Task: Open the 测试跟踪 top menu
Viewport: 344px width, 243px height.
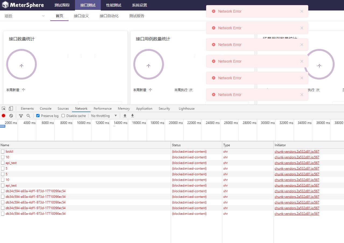Action: pyautogui.click(x=62, y=5)
